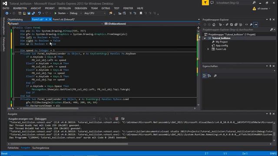278x156 pixels.
Task: Switch to the Fehlerliste tab
Action: coord(13,148)
